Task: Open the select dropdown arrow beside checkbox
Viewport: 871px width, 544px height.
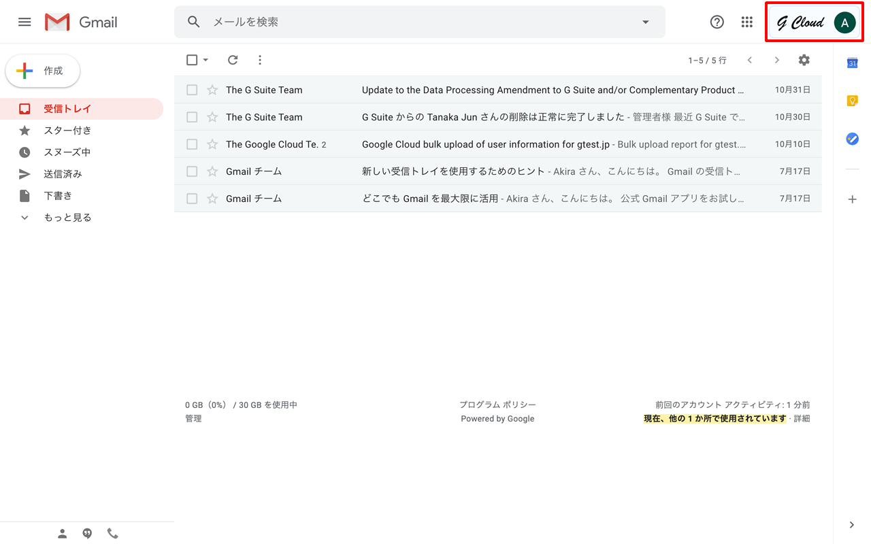Action: pyautogui.click(x=206, y=60)
